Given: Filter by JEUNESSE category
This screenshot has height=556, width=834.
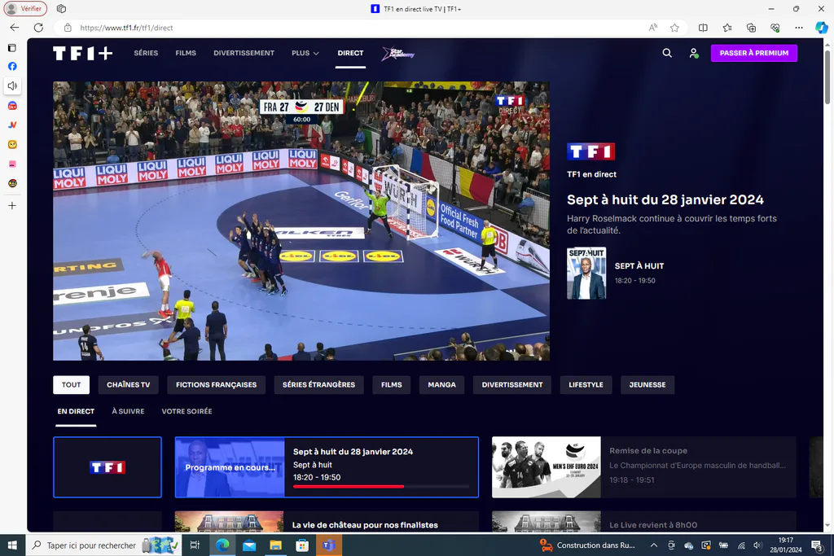Looking at the screenshot, I should point(647,385).
